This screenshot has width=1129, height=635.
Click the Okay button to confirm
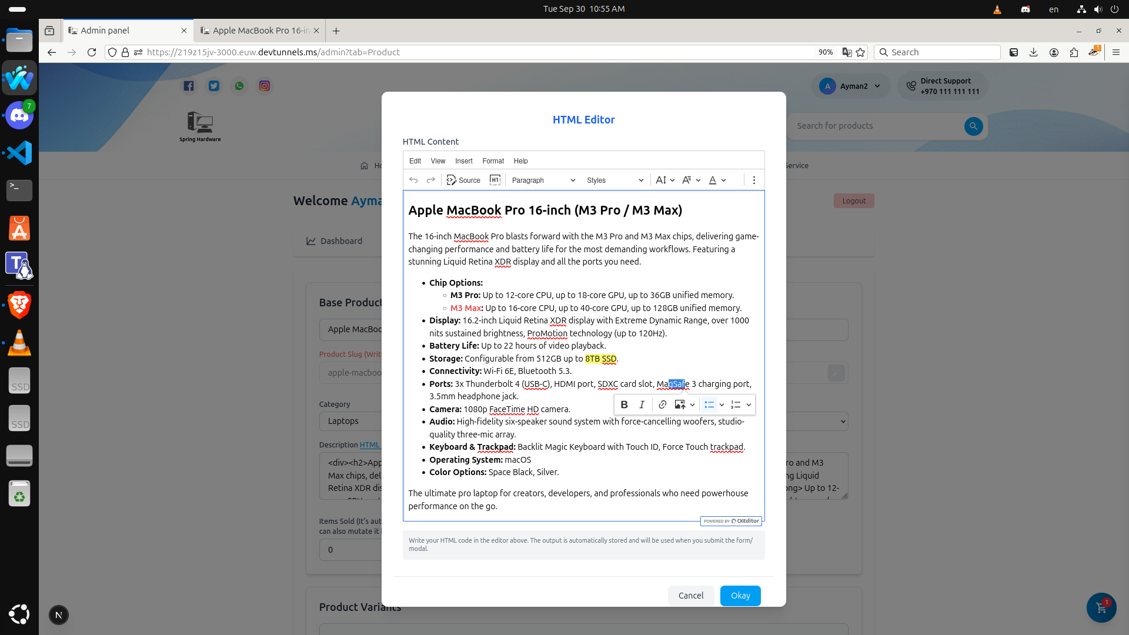(x=740, y=595)
